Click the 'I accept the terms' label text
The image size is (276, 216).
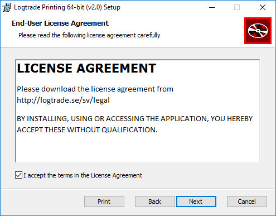point(83,175)
